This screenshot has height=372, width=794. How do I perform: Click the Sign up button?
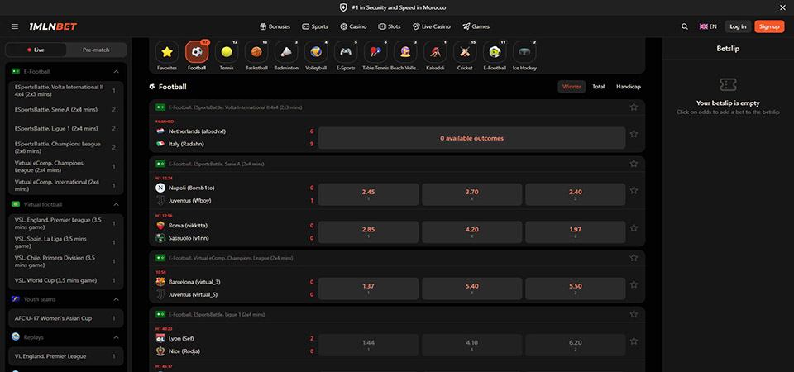(769, 26)
